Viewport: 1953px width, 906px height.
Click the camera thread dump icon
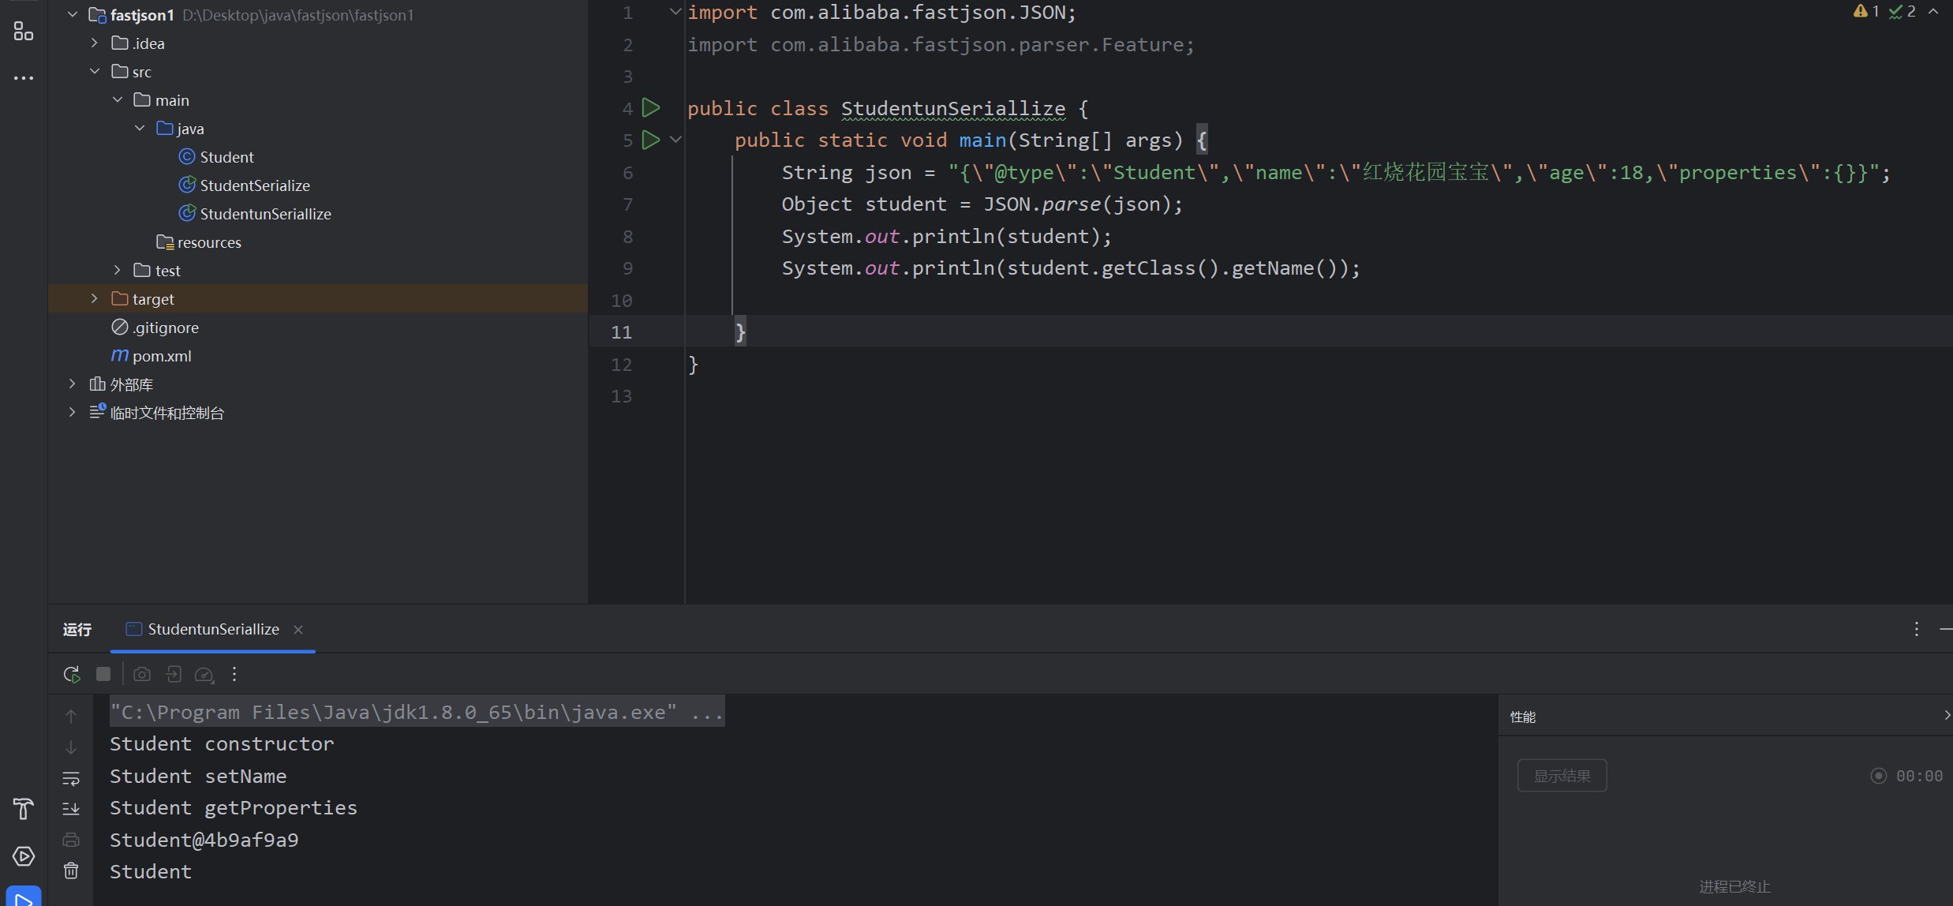click(x=142, y=674)
